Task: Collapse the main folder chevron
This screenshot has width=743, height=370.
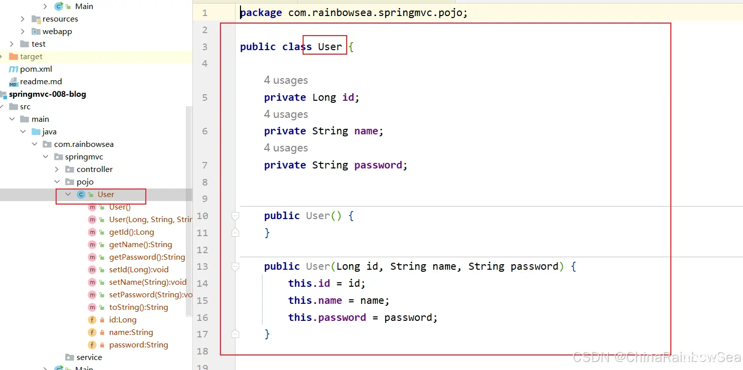Action: [12, 119]
